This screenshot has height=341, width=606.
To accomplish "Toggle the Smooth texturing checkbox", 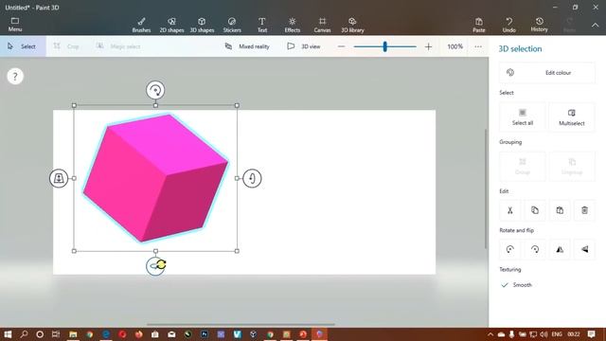I will coord(516,285).
